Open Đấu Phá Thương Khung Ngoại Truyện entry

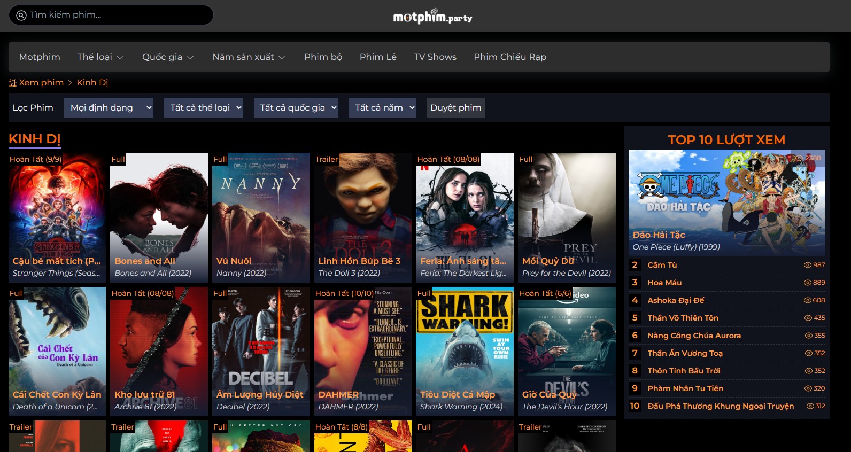pyautogui.click(x=721, y=406)
